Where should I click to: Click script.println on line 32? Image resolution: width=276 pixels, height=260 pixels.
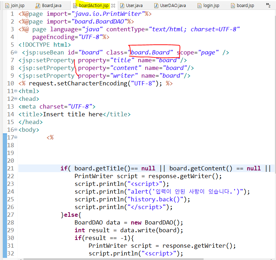[113, 253]
